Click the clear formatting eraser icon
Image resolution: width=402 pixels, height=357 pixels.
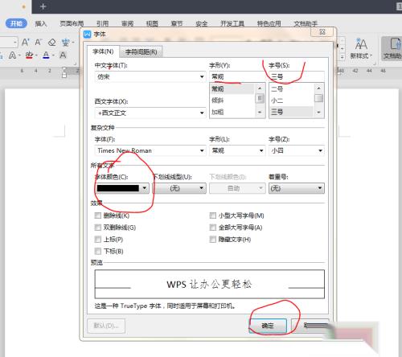pyautogui.click(x=52, y=43)
